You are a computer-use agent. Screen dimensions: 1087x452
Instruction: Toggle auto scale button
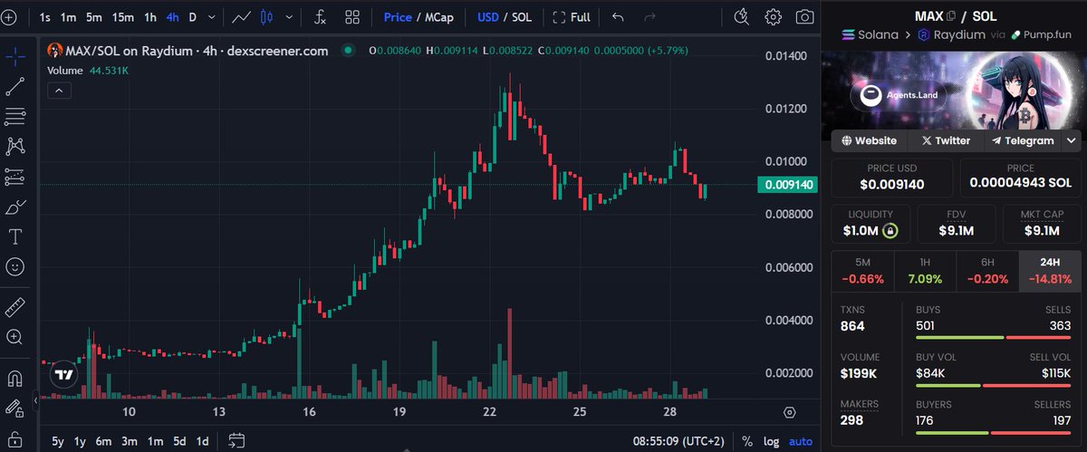pyautogui.click(x=800, y=441)
